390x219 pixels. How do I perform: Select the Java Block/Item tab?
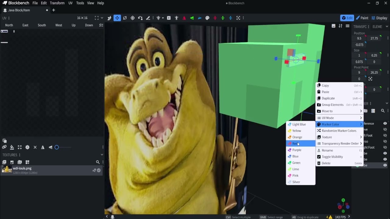click(x=25, y=10)
